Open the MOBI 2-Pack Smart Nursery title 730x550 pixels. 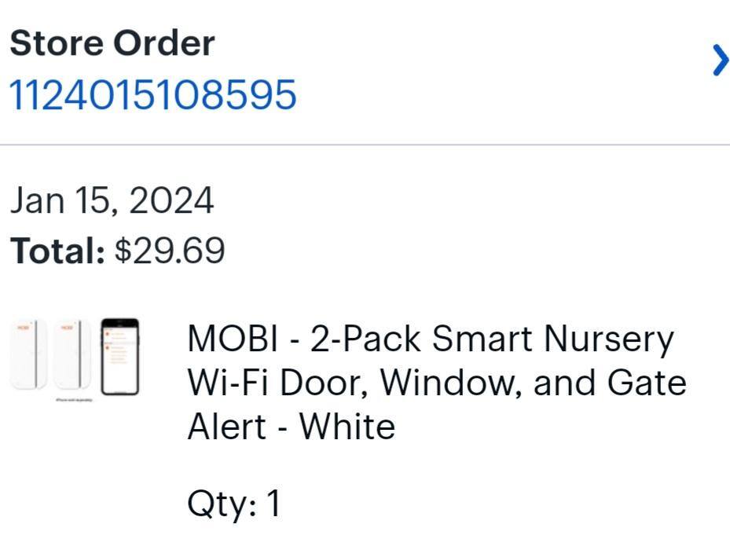430,339
